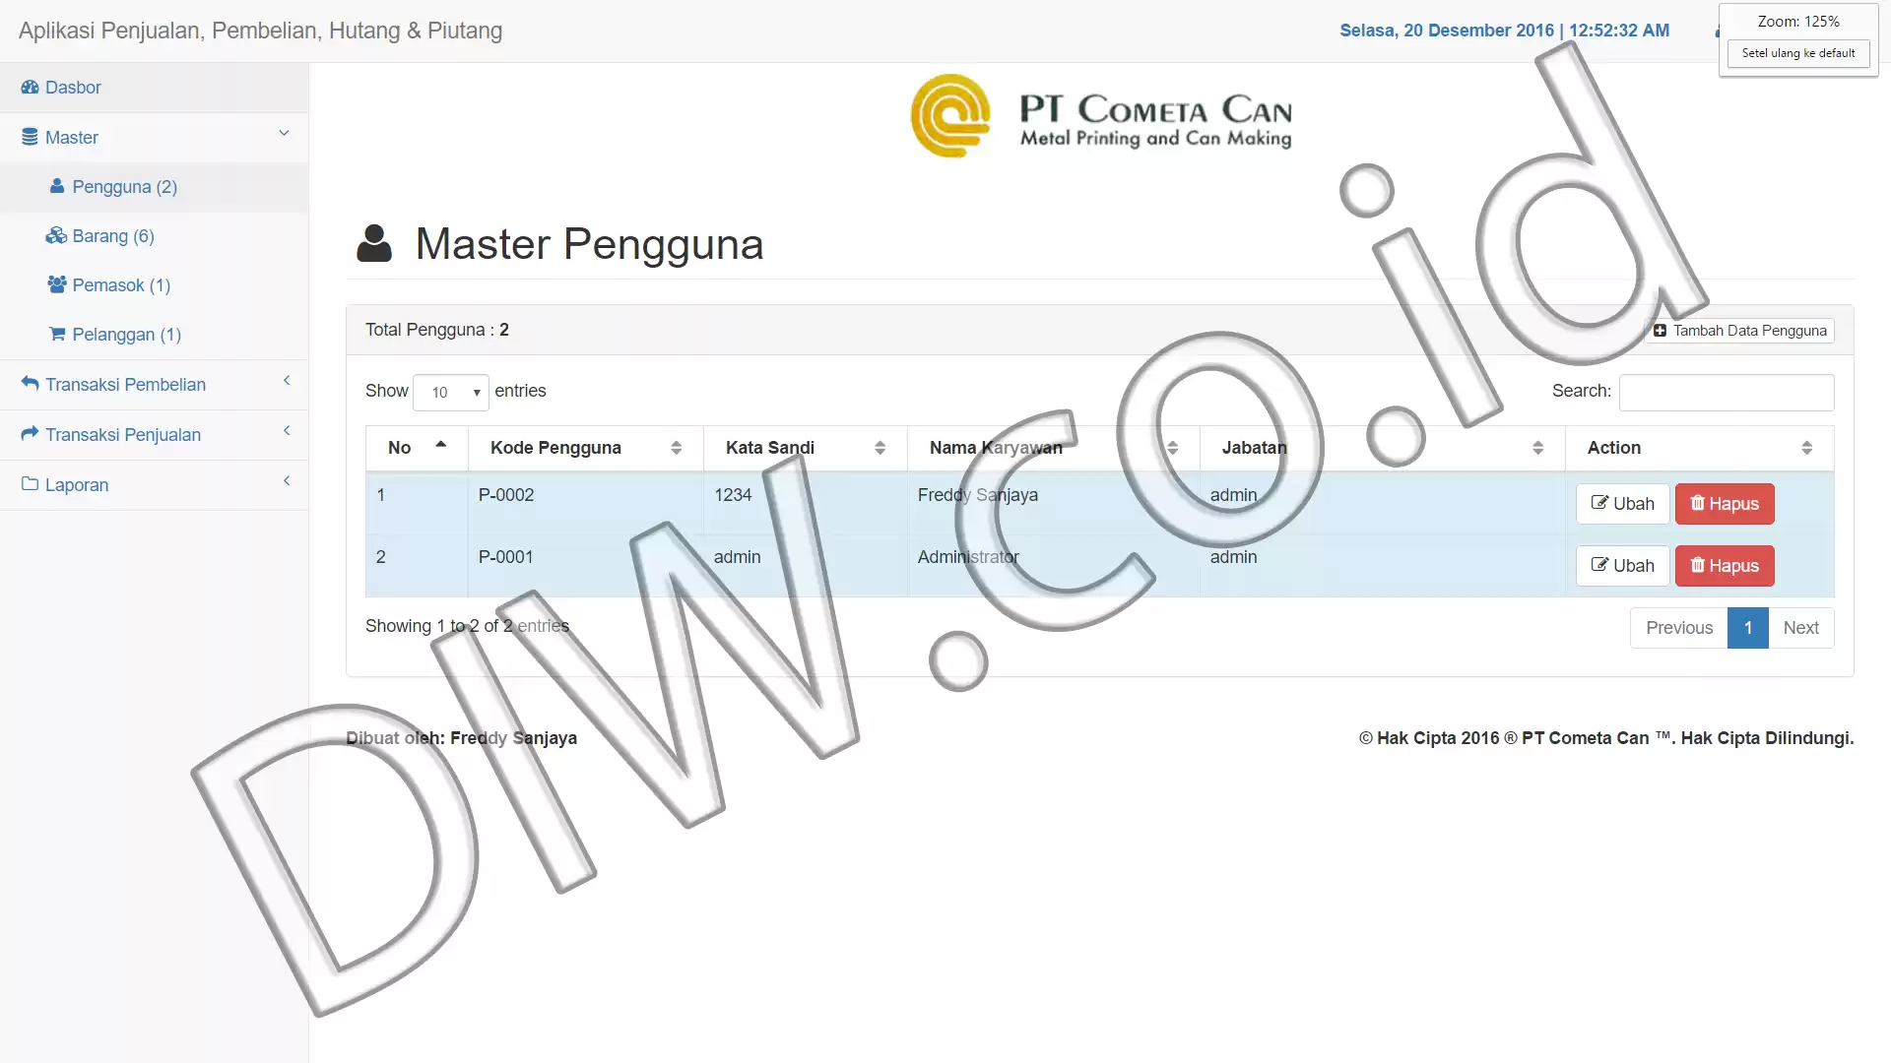Sort by No column arrow
The height and width of the screenshot is (1063, 1891).
[440, 445]
